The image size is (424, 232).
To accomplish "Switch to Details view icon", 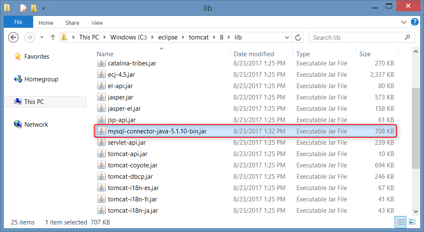I will (x=400, y=222).
